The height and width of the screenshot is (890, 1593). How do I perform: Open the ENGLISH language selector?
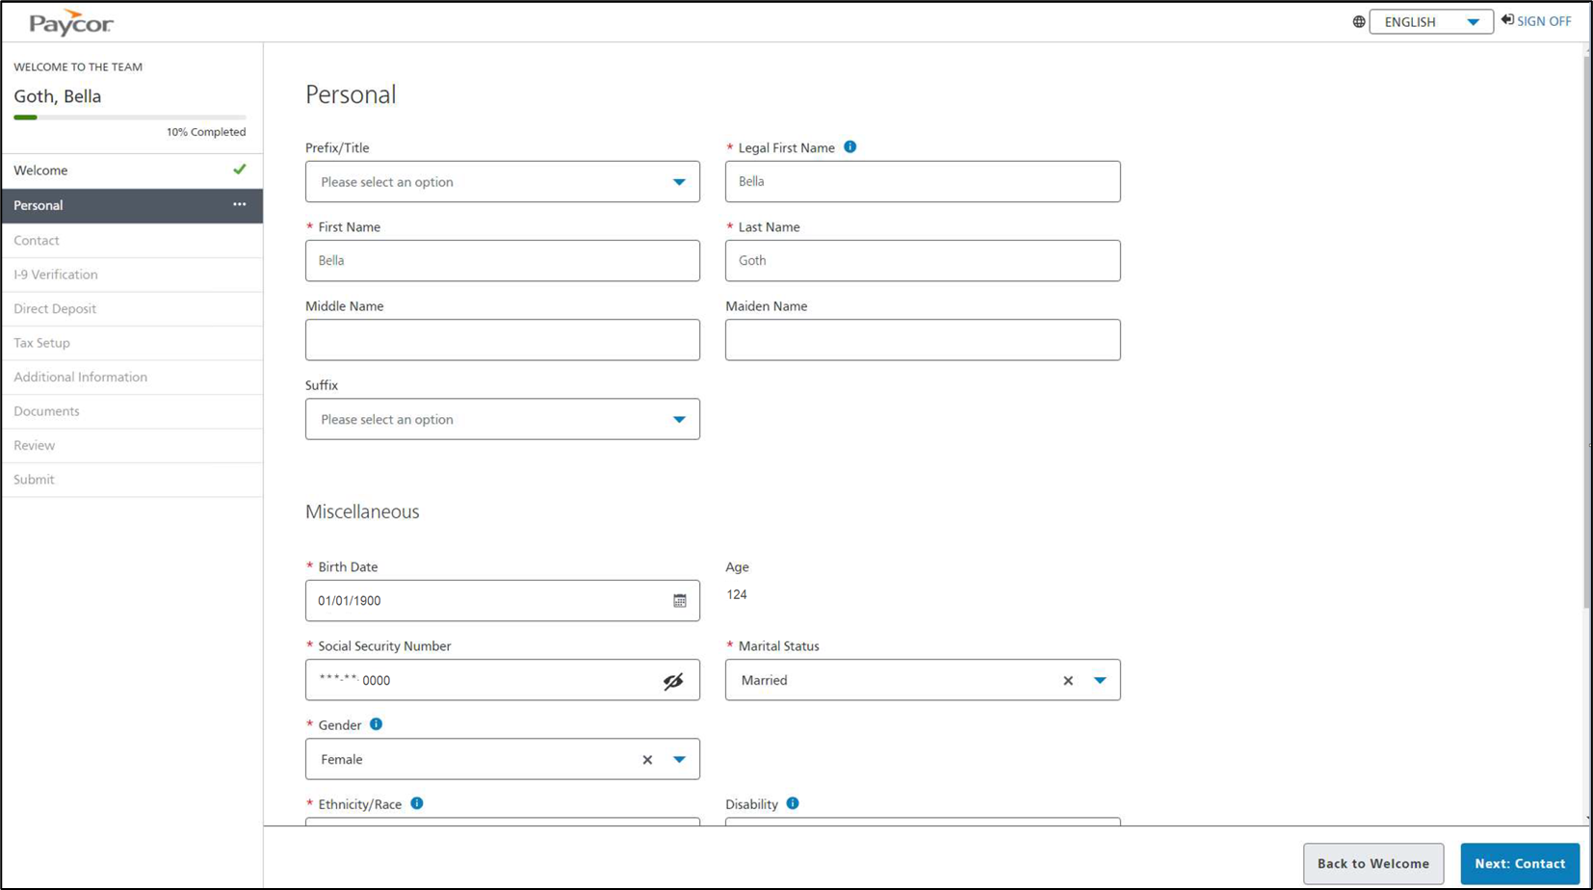(1430, 22)
